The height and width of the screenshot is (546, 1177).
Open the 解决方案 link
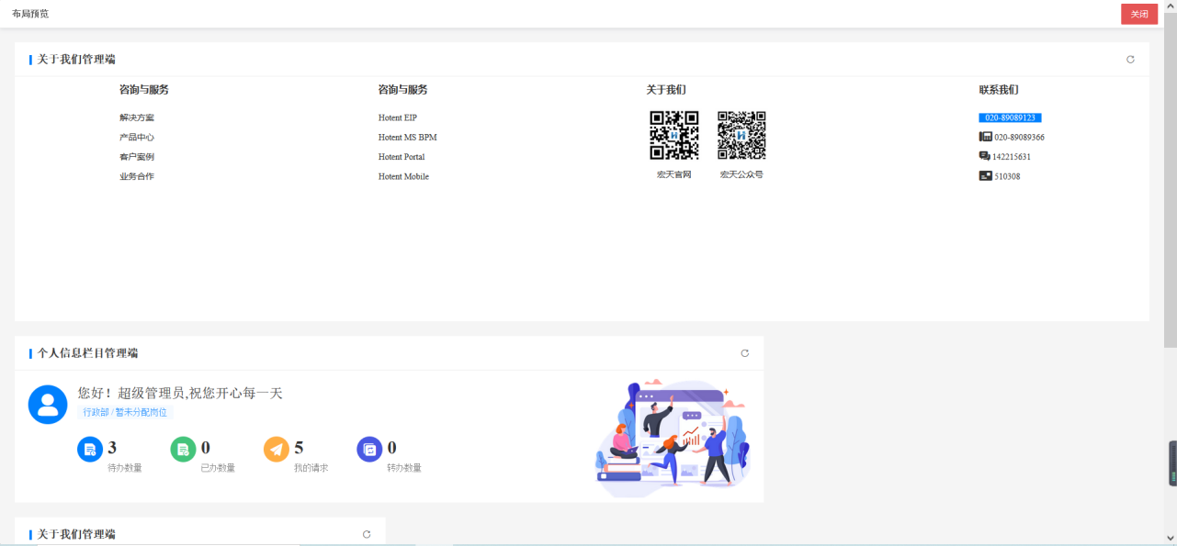click(137, 117)
